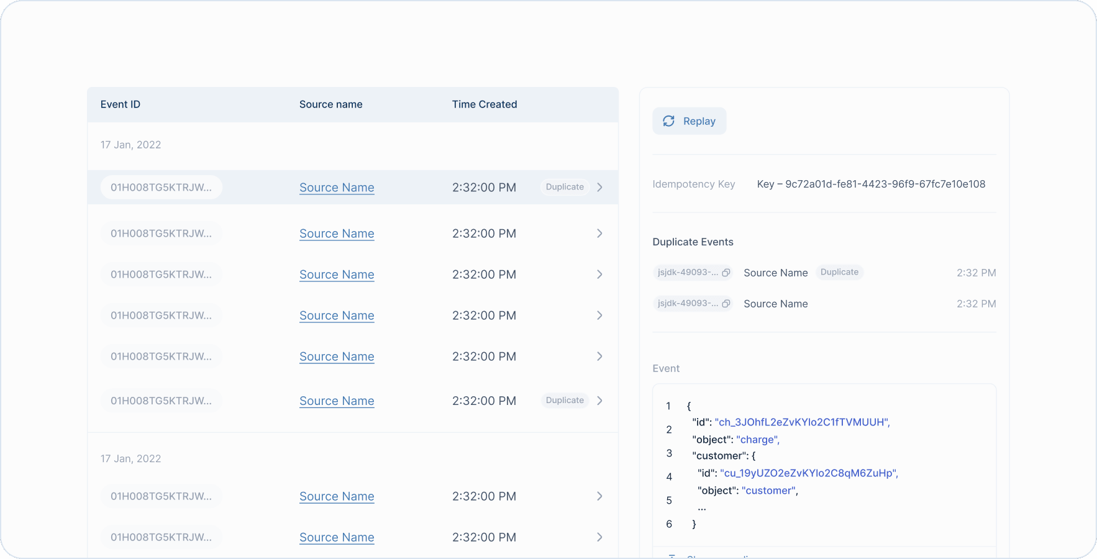Viewport: 1097px width, 559px height.
Task: Select the Event ID pill in fourth row
Action: click(x=161, y=316)
